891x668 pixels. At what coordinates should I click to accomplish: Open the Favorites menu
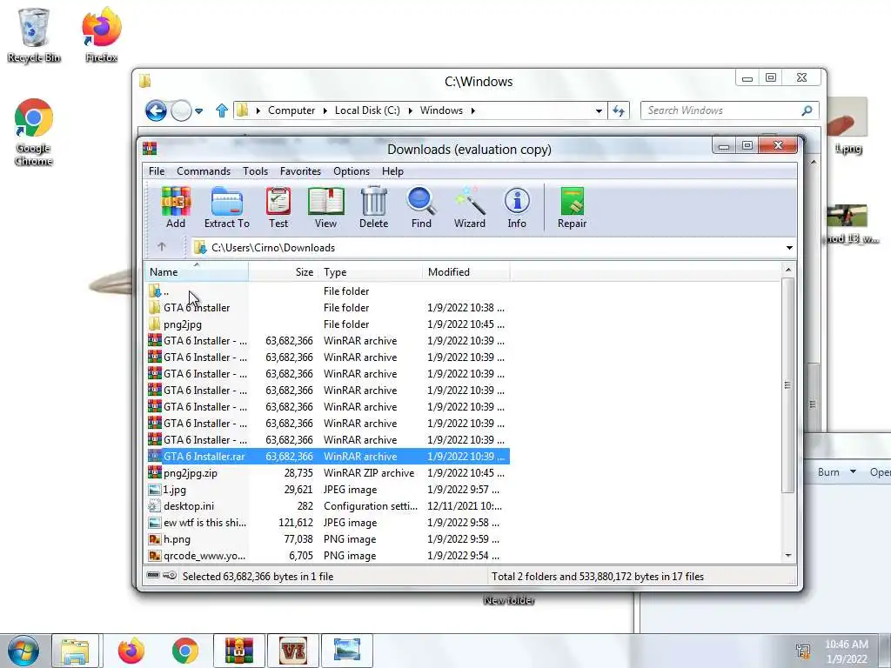coord(300,171)
